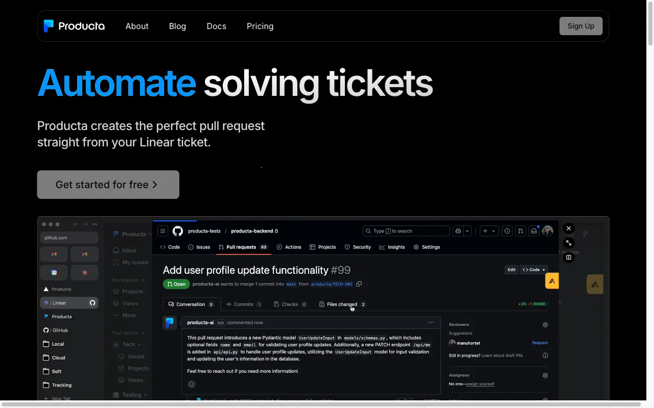Open the orange starburst pinned tab
The height and width of the screenshot is (408, 654).
[x=84, y=272]
